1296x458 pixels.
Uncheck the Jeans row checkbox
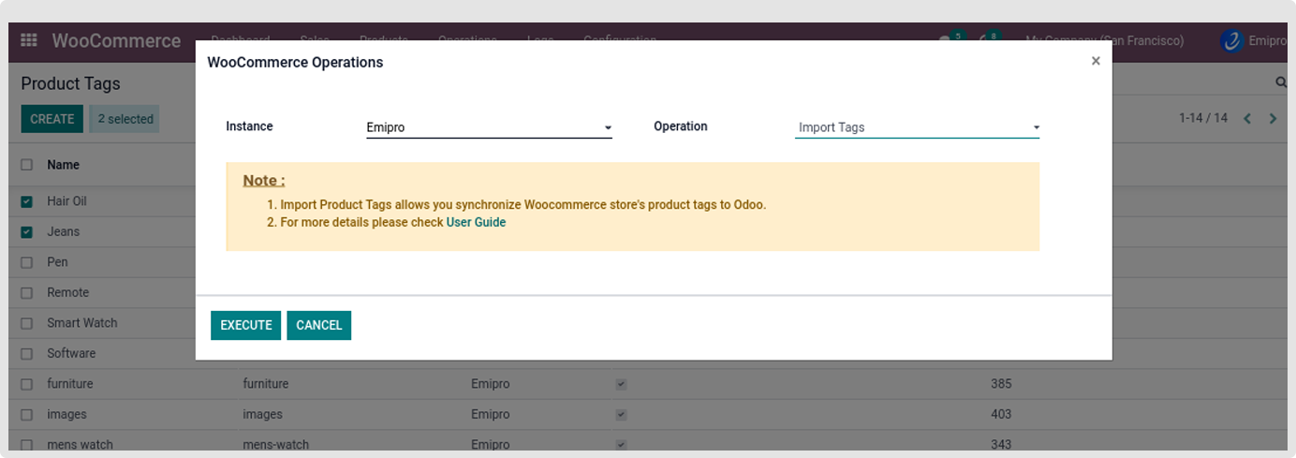(x=26, y=231)
